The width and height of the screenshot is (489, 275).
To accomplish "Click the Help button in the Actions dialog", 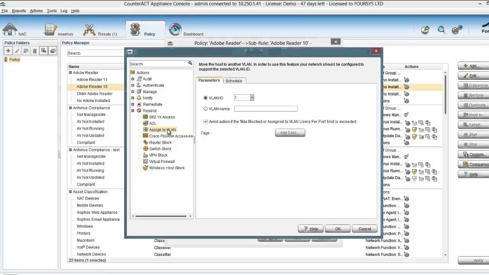I will point(311,229).
